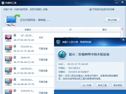The image size is (126, 94).
Task: Click small edit icon next to QT-20130
Action: 15,35
